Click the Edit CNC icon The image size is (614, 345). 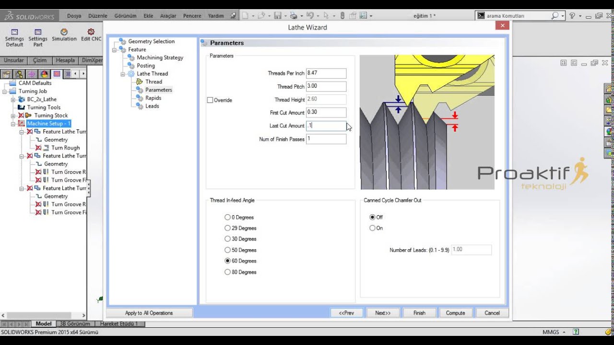(x=91, y=35)
